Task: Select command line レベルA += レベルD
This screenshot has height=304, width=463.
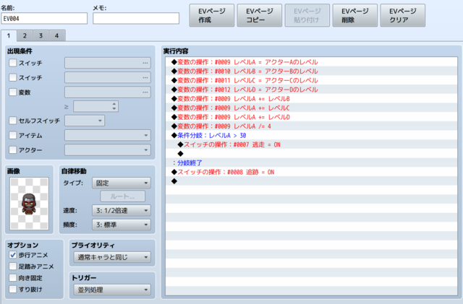Action: pyautogui.click(x=311, y=117)
